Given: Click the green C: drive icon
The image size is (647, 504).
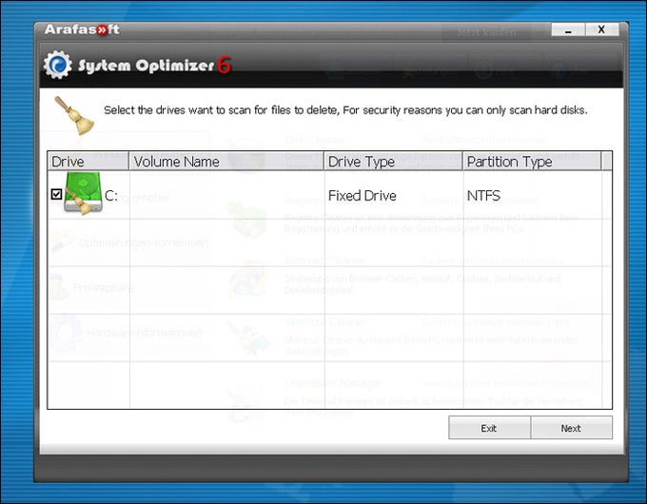Looking at the screenshot, I should 84,193.
